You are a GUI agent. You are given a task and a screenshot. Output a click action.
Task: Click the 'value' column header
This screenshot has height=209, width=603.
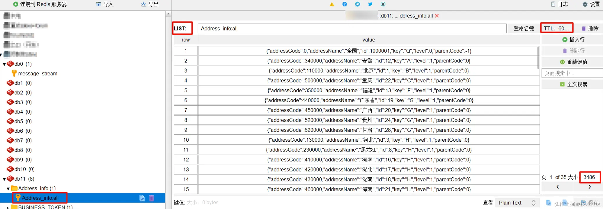pyautogui.click(x=368, y=40)
